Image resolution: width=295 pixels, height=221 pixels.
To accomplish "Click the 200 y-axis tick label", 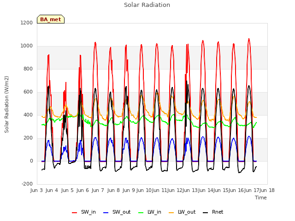I will pyautogui.click(x=28, y=138).
